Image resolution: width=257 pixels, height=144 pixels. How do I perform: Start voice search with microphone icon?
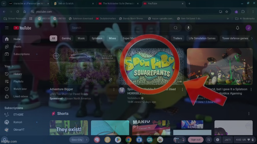[x=188, y=28]
